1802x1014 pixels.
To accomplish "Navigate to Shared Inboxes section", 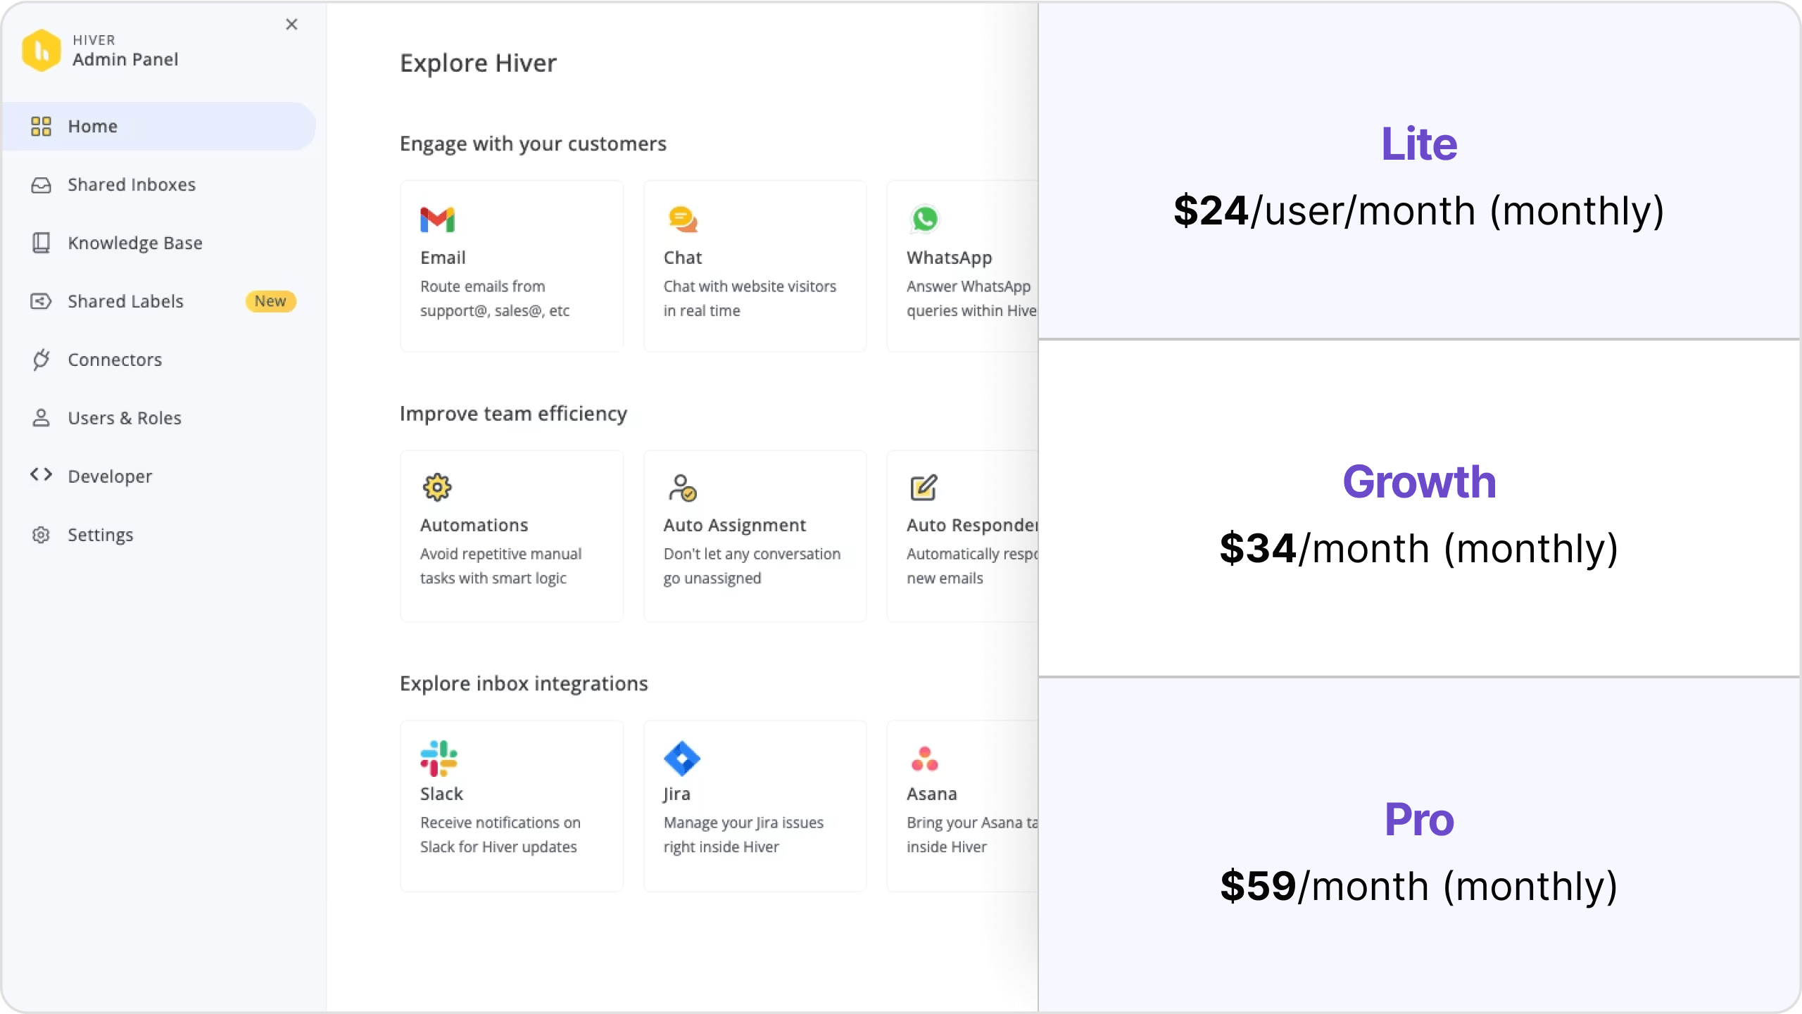I will coord(131,184).
